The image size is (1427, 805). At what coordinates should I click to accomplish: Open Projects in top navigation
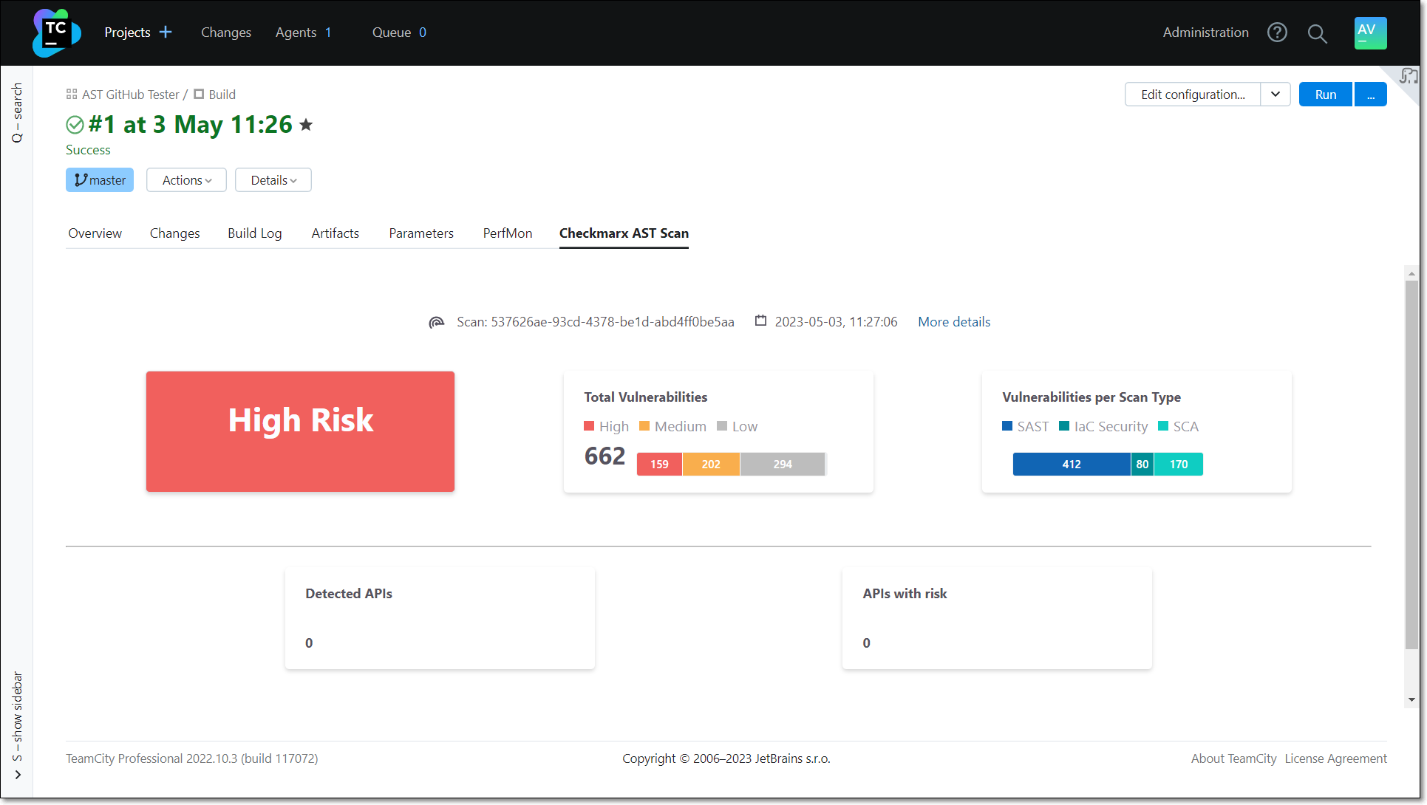tap(127, 32)
